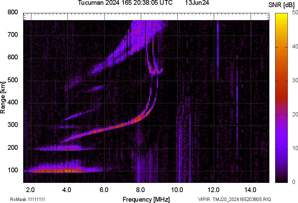Image resolution: width=298 pixels, height=203 pixels.
Task: Click the range tick label '600'
Action: [13, 57]
